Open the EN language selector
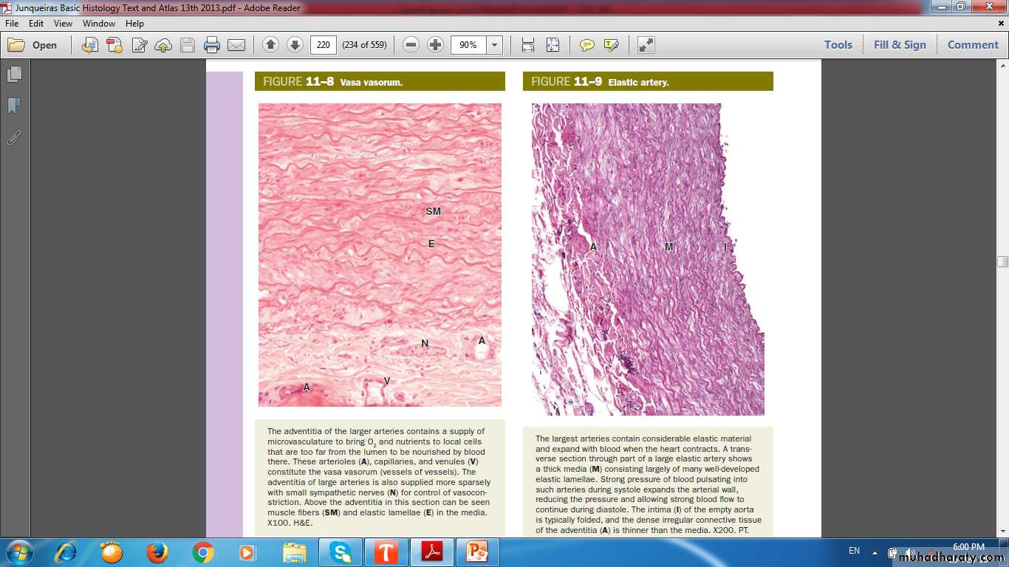This screenshot has width=1009, height=567. pyautogui.click(x=854, y=551)
